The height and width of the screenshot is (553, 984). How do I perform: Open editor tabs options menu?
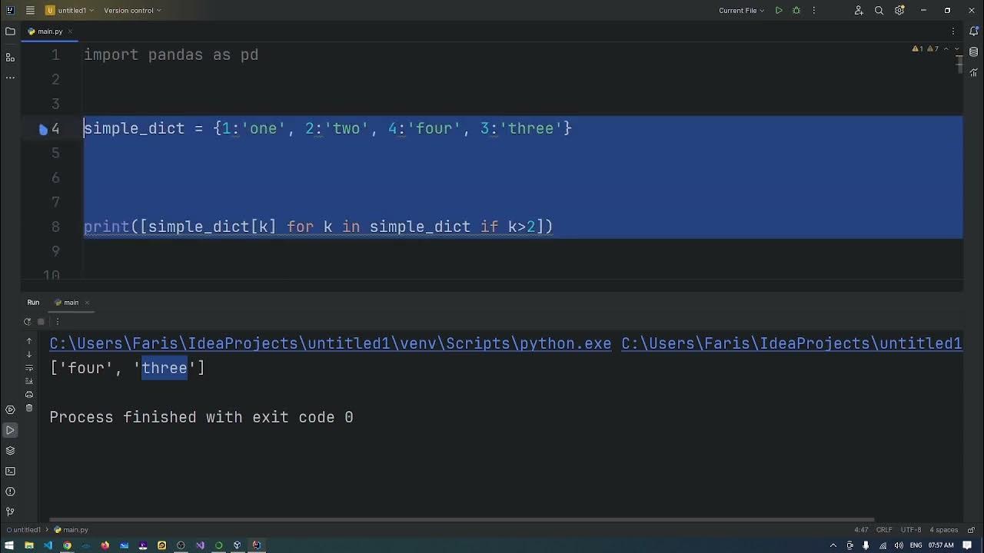pos(953,31)
